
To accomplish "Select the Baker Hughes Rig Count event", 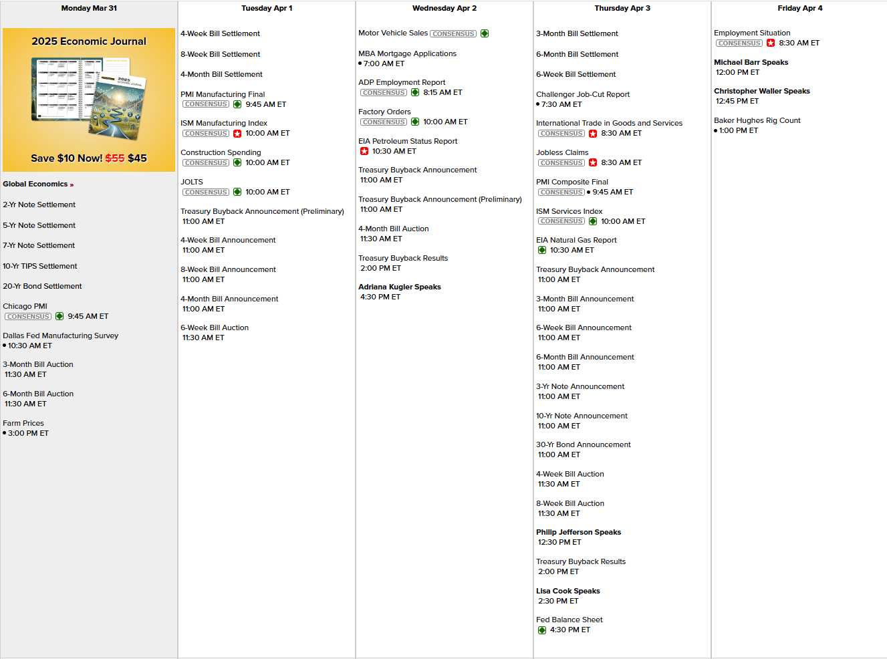I will tap(757, 121).
